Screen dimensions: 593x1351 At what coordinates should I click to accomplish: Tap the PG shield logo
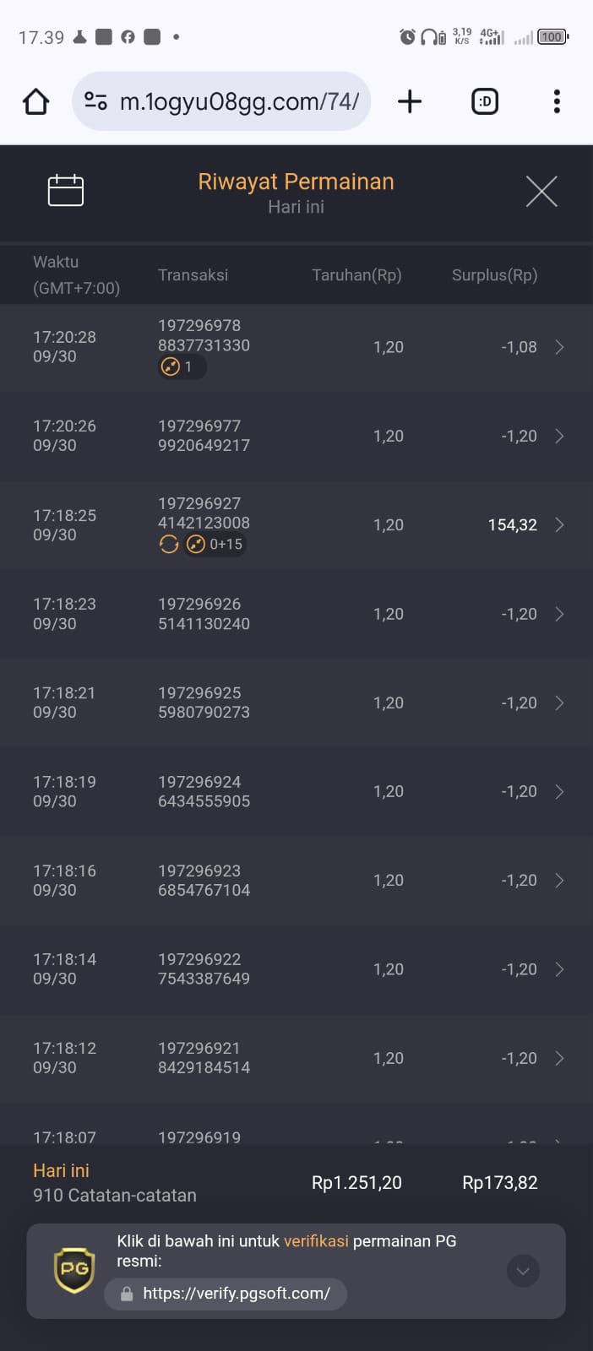point(74,1270)
